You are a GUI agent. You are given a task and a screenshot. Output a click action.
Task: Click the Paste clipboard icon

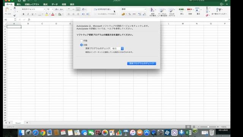pyautogui.click(x=7, y=10)
